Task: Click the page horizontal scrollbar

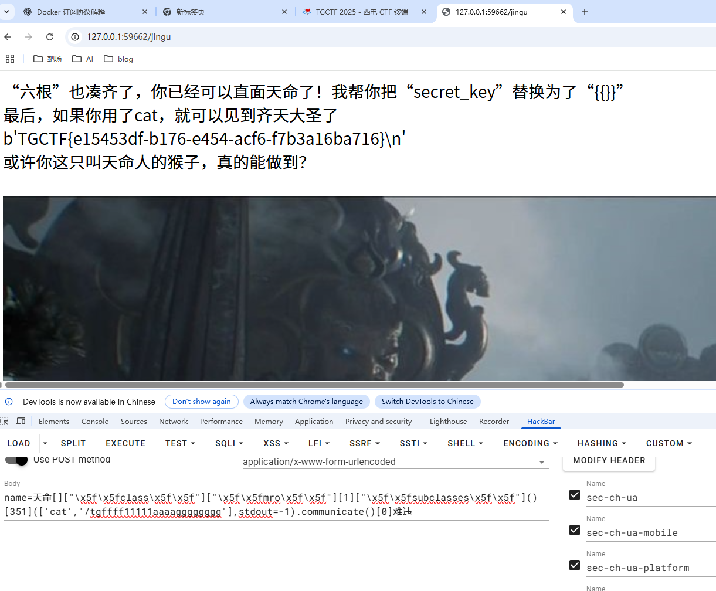Action: coord(314,385)
